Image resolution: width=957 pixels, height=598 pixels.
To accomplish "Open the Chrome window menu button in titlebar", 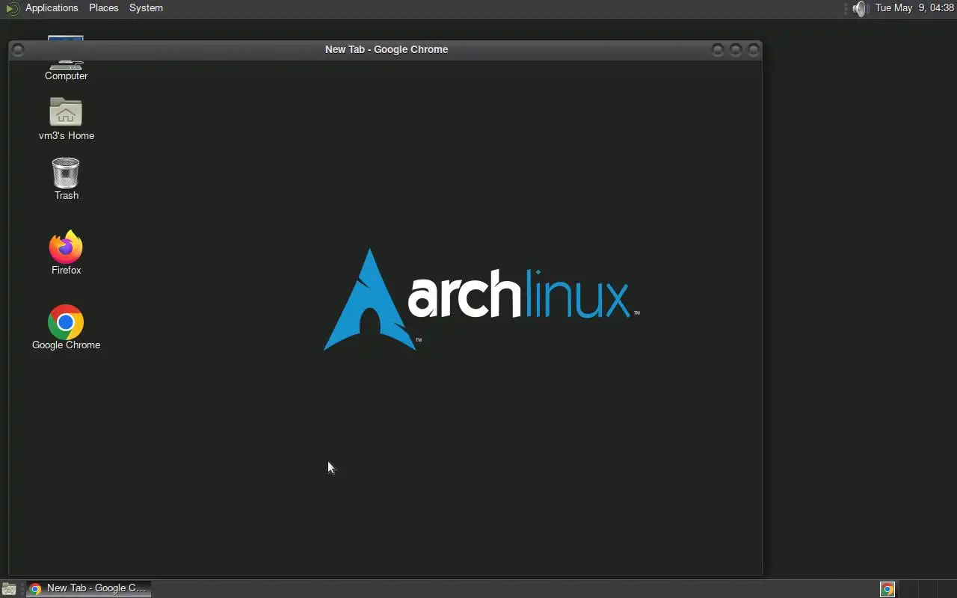I will pyautogui.click(x=19, y=50).
